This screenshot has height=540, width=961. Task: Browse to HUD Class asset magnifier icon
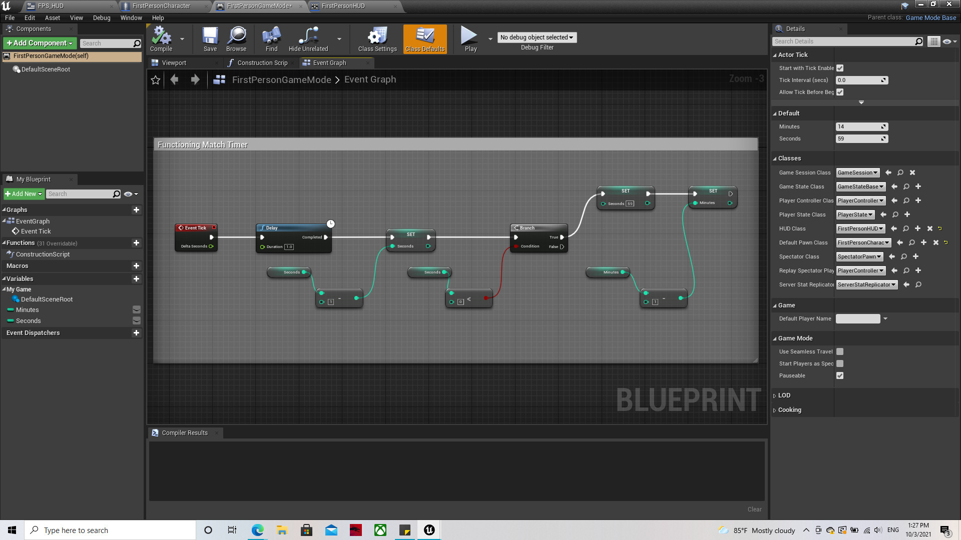(x=905, y=228)
